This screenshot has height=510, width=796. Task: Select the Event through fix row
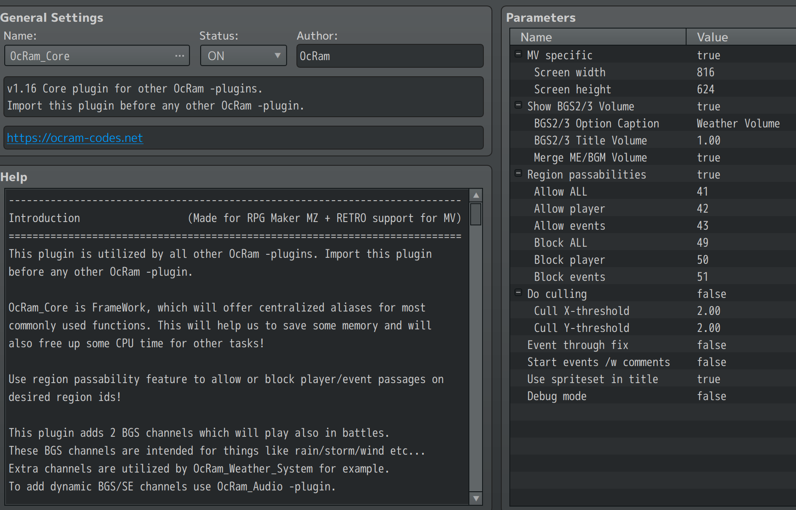click(x=653, y=345)
